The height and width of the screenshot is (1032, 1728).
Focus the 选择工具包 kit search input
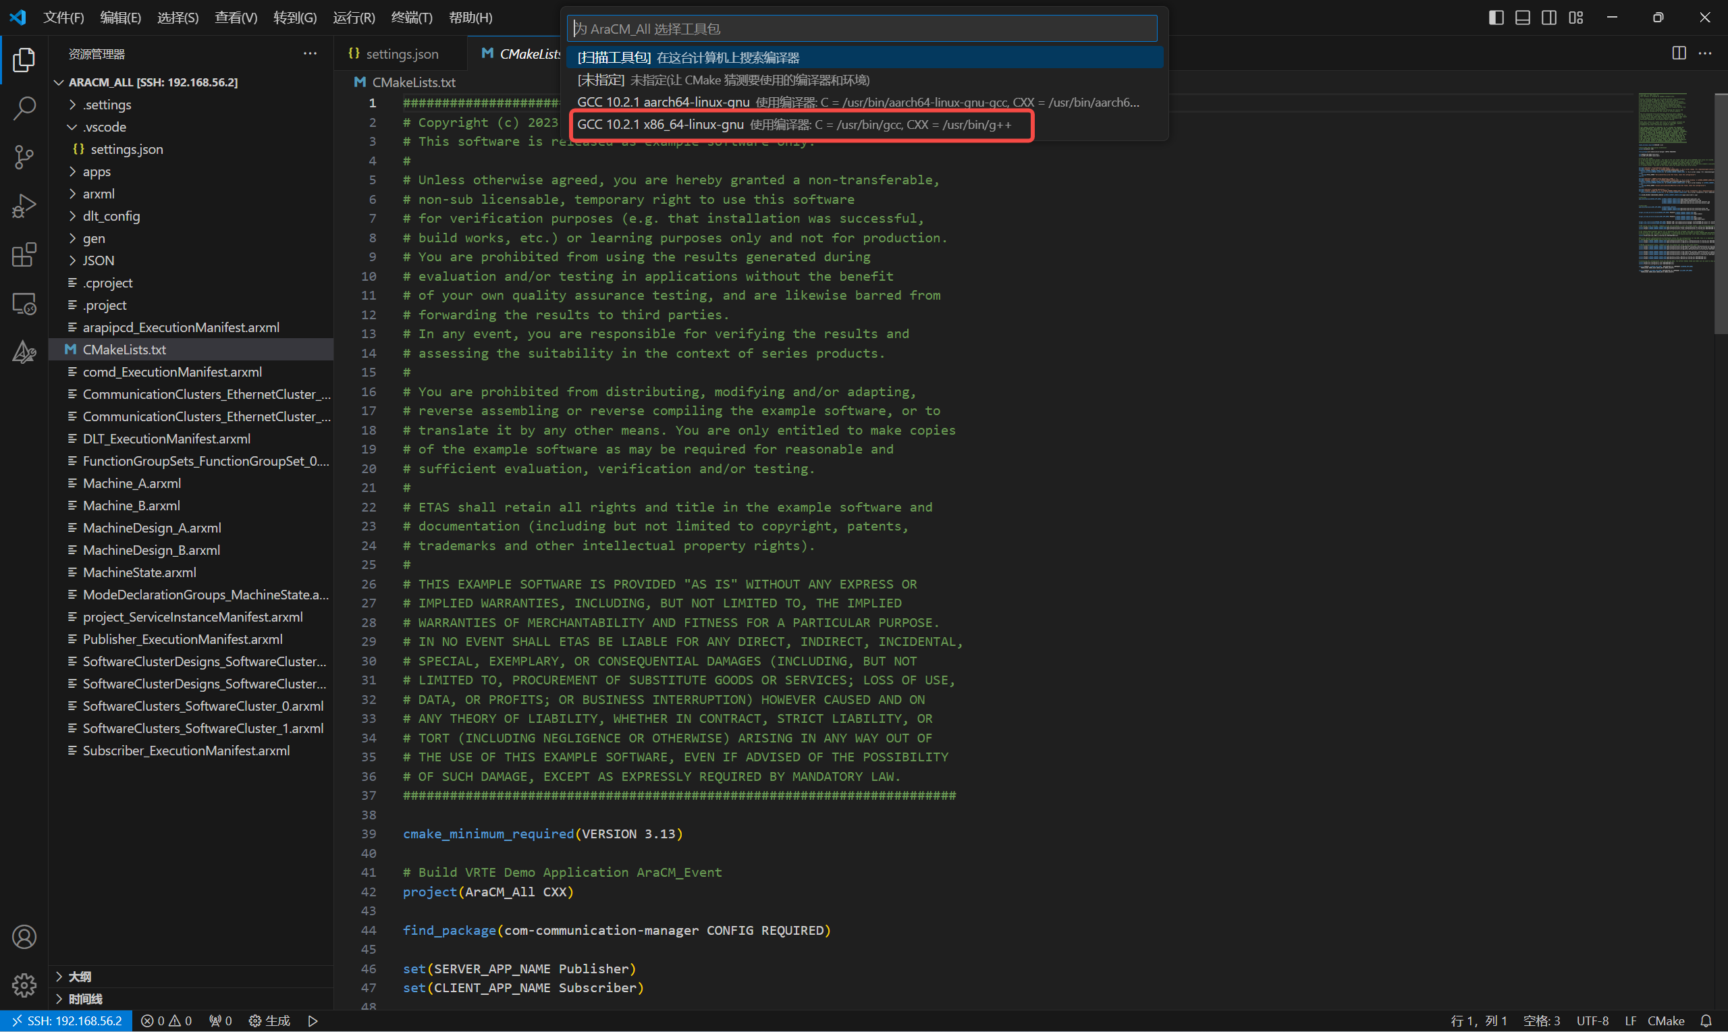click(x=861, y=28)
